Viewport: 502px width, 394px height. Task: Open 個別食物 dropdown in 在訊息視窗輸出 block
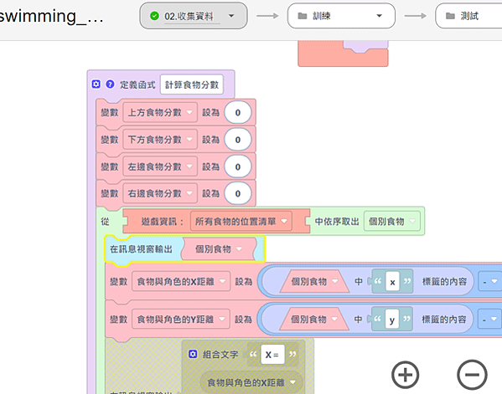[219, 249]
